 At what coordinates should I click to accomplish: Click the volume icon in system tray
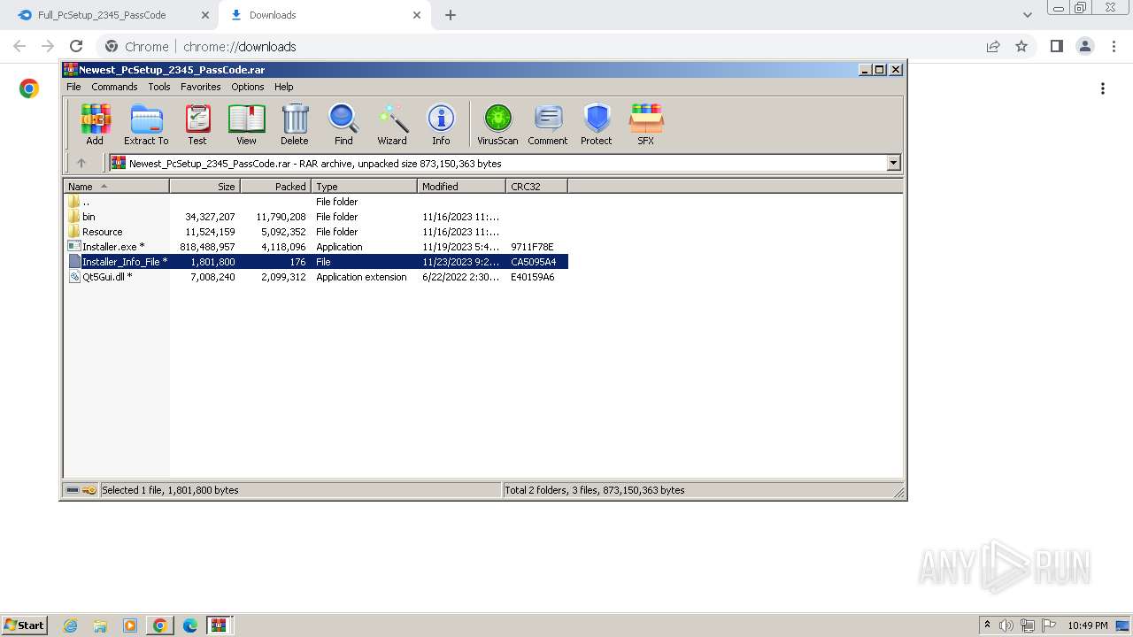(x=1006, y=625)
